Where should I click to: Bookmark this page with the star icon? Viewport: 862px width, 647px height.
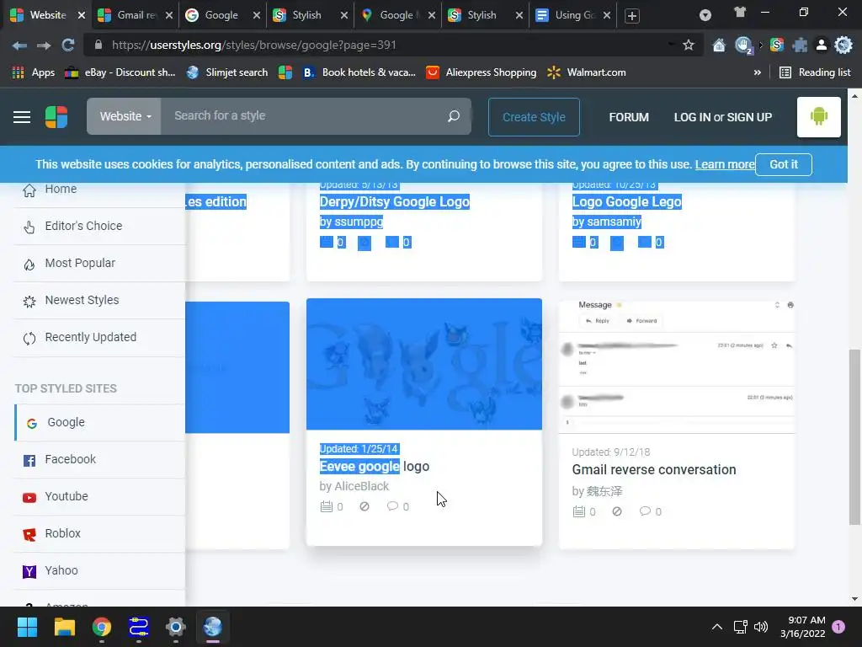(x=689, y=45)
